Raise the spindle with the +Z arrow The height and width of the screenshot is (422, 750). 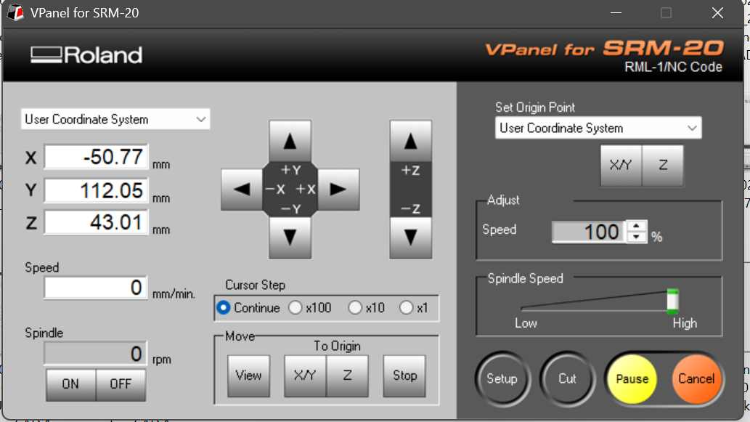[x=410, y=141]
